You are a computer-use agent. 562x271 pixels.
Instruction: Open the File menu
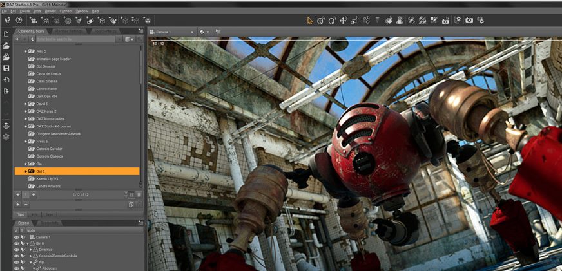coord(5,11)
